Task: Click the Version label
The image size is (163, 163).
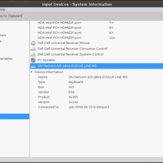Action: click(43, 102)
